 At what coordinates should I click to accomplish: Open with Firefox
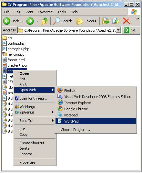click(x=96, y=91)
